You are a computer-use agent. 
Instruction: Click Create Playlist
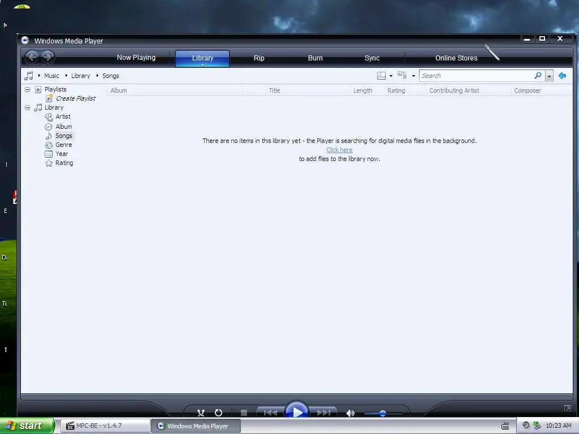pos(76,98)
